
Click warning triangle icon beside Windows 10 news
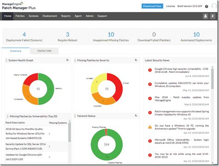pos(150,127)
